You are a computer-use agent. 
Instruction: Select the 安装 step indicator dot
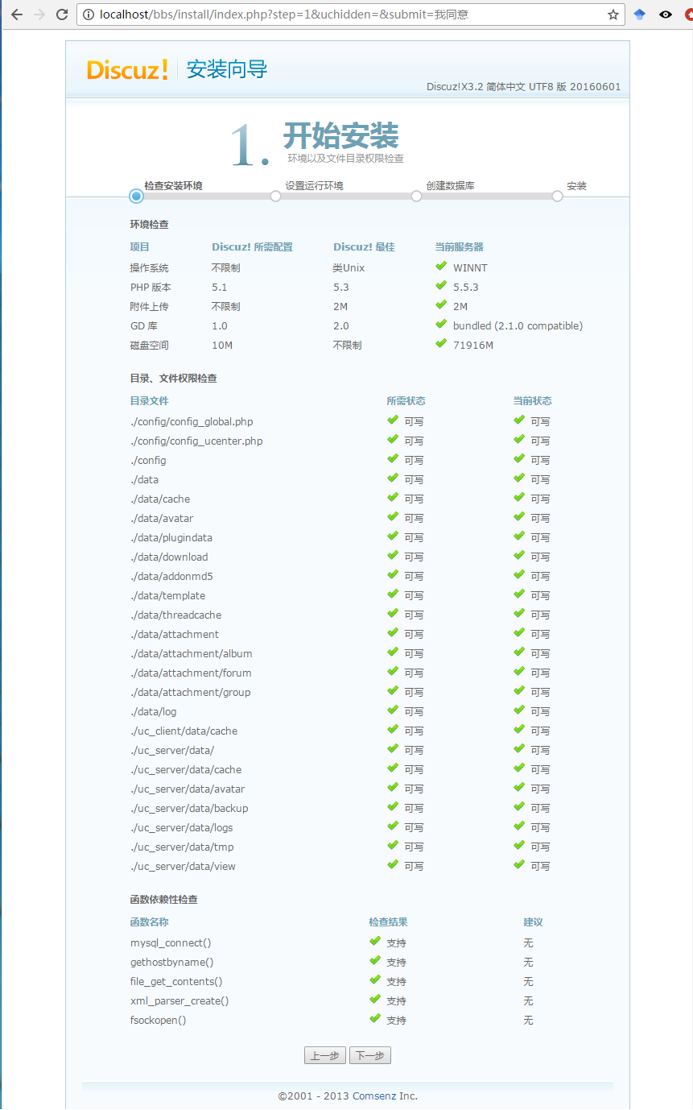coord(557,195)
